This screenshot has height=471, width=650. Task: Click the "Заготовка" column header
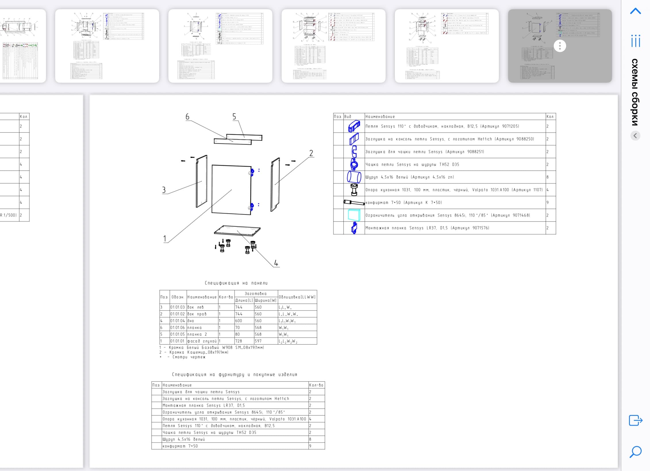pos(256,294)
